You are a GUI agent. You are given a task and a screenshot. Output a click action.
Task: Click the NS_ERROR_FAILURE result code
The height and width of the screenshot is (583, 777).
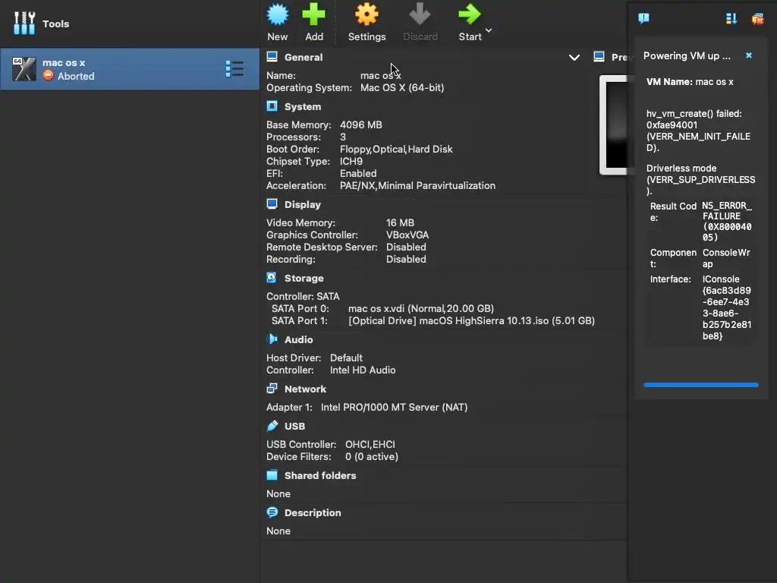point(727,222)
